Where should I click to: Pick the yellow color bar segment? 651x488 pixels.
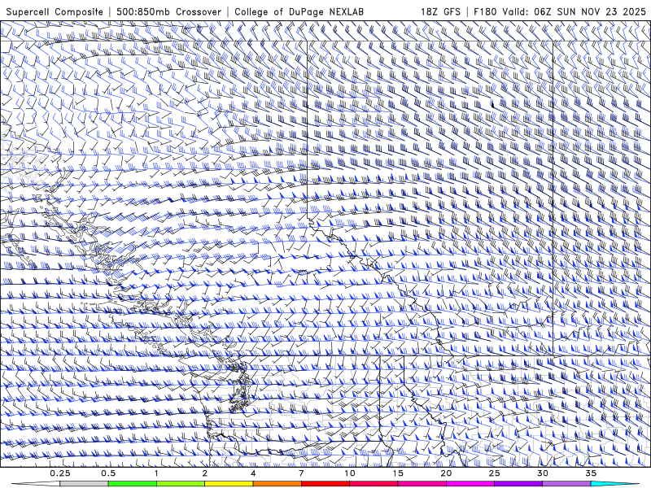point(229,484)
